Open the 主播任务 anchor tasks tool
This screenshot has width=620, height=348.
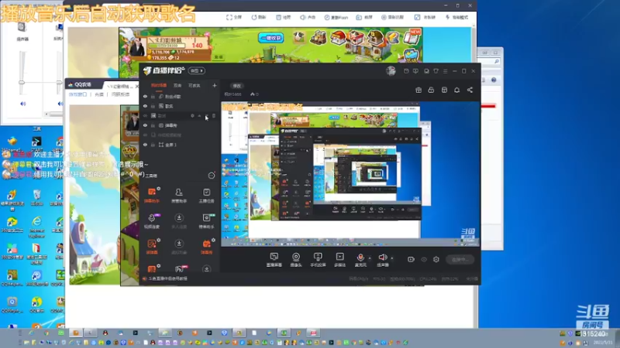point(206,195)
